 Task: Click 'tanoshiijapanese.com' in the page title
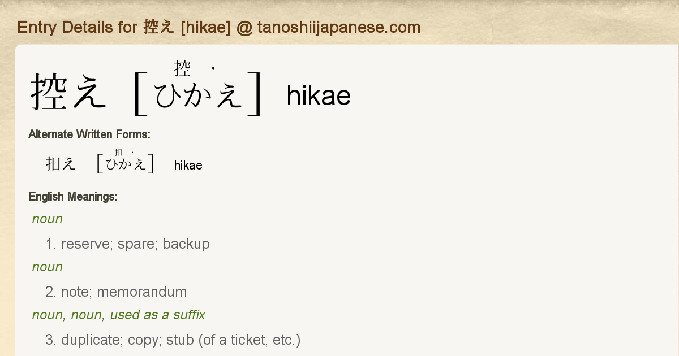(x=338, y=27)
